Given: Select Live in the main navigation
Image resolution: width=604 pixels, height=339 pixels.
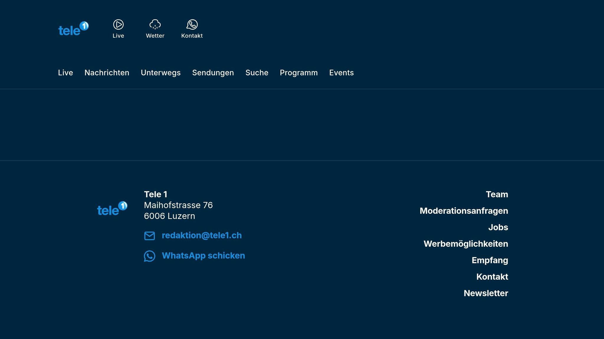Looking at the screenshot, I should (65, 73).
